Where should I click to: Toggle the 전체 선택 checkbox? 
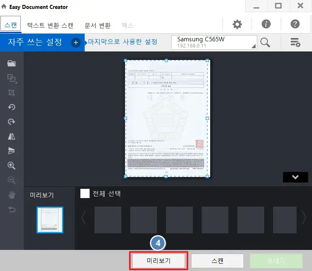[85, 193]
